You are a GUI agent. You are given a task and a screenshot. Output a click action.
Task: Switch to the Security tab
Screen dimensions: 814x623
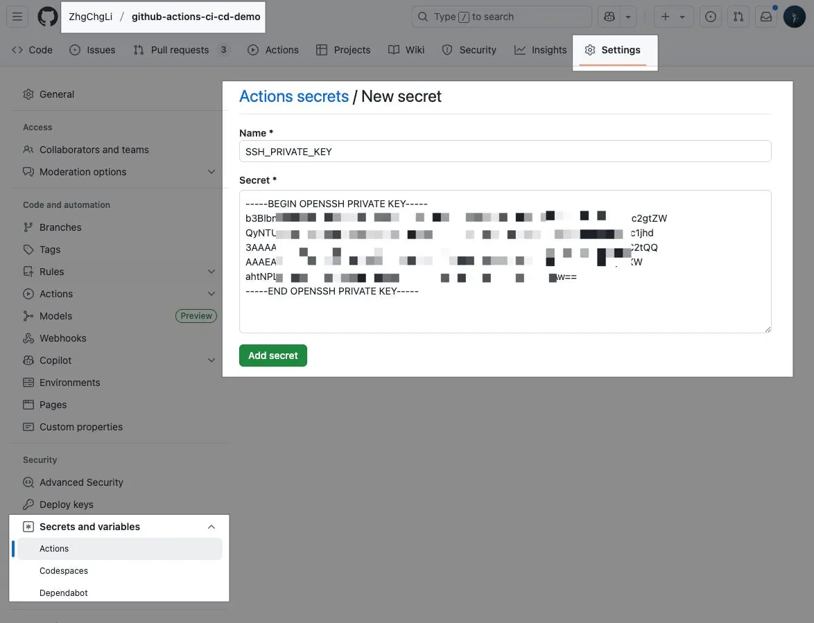tap(469, 49)
